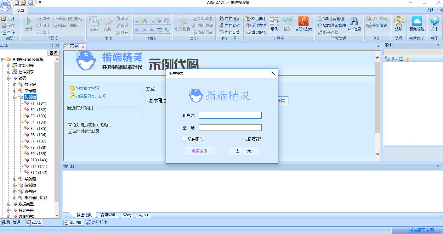This screenshot has width=443, height=234.
Task: Click the start page vertical scrollbar thumb
Action: (378, 97)
